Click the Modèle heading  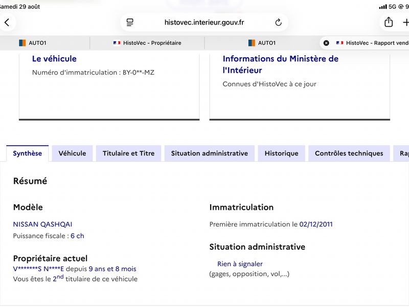pos(28,207)
